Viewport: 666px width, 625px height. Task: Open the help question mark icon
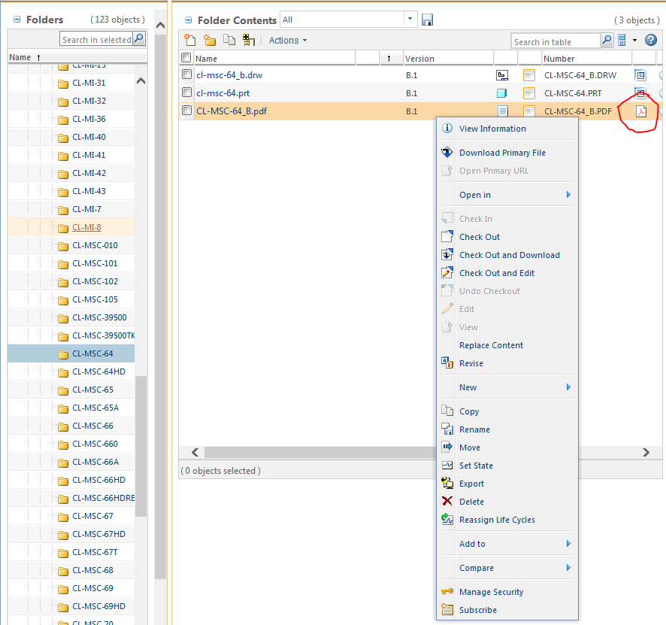(650, 41)
